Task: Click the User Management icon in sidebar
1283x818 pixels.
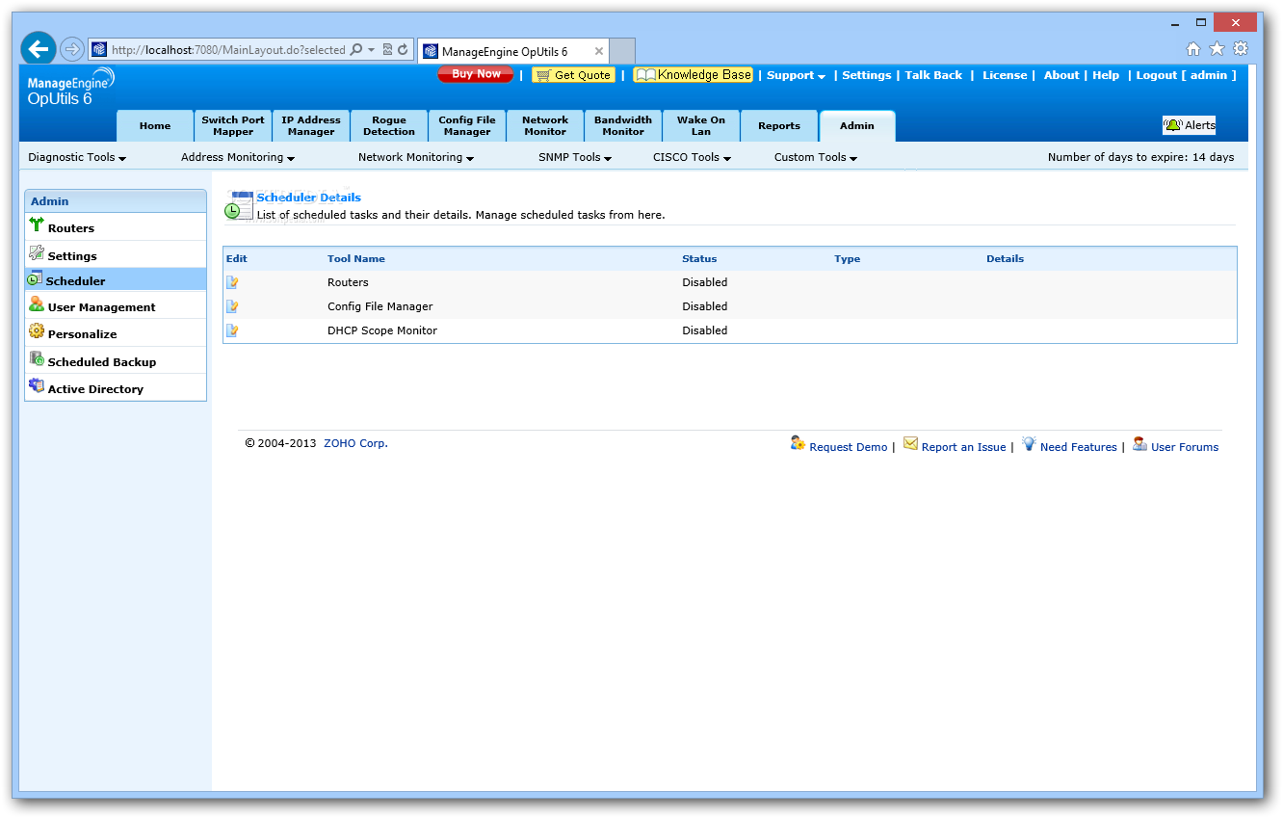Action: (37, 304)
